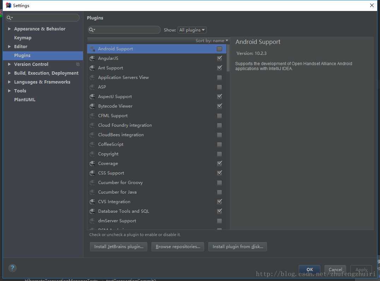This screenshot has width=380, height=281.
Task: Click the Cancel button
Action: point(335,269)
